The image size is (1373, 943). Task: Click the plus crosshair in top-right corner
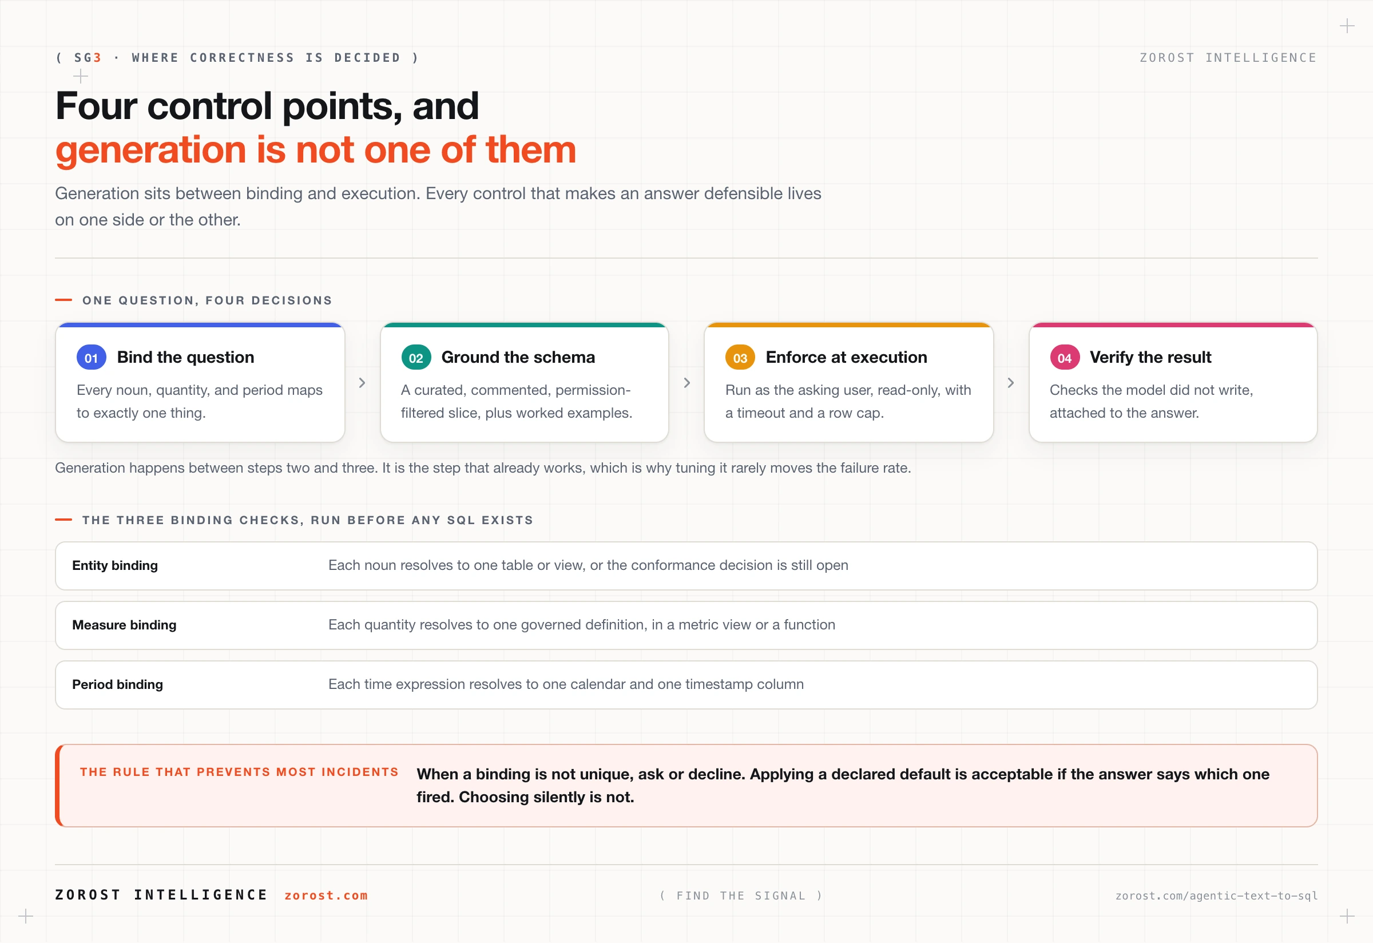click(1347, 26)
